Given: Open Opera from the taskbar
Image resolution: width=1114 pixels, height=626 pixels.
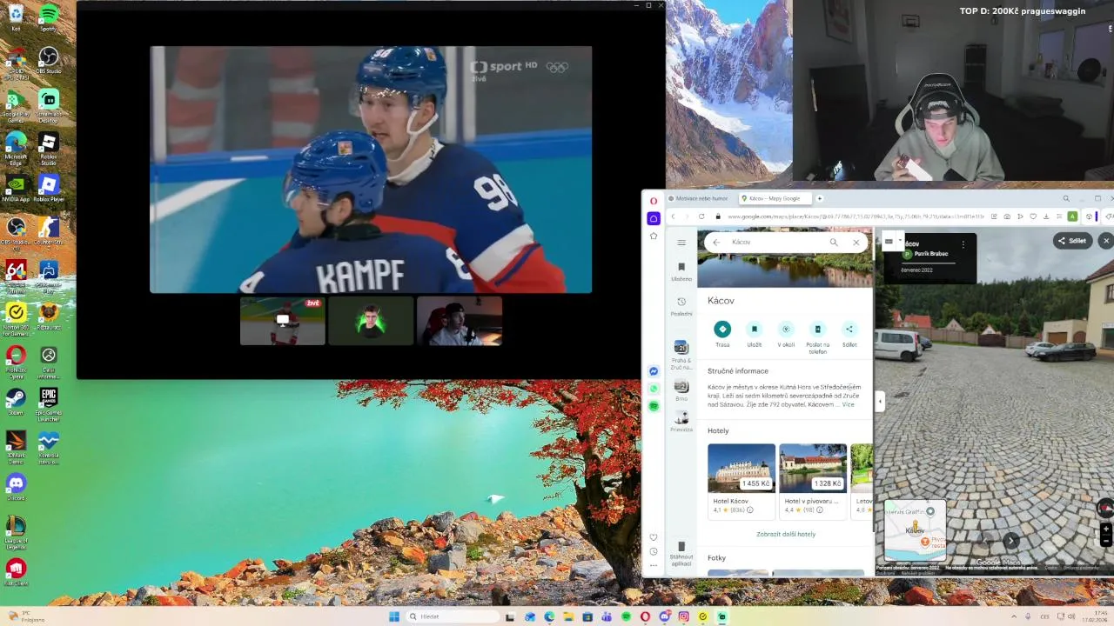Looking at the screenshot, I should (645, 616).
